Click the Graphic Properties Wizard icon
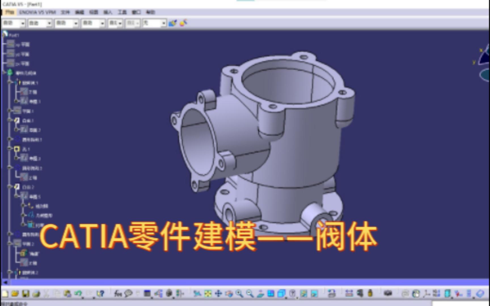 (x=183, y=23)
